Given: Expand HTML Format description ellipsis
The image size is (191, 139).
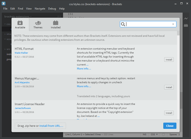Looking at the screenshot, I should point(87,65).
